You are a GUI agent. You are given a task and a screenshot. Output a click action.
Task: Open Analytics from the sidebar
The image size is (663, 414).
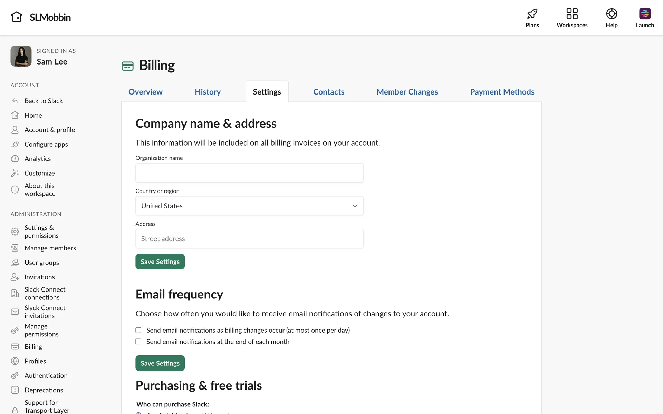click(38, 159)
